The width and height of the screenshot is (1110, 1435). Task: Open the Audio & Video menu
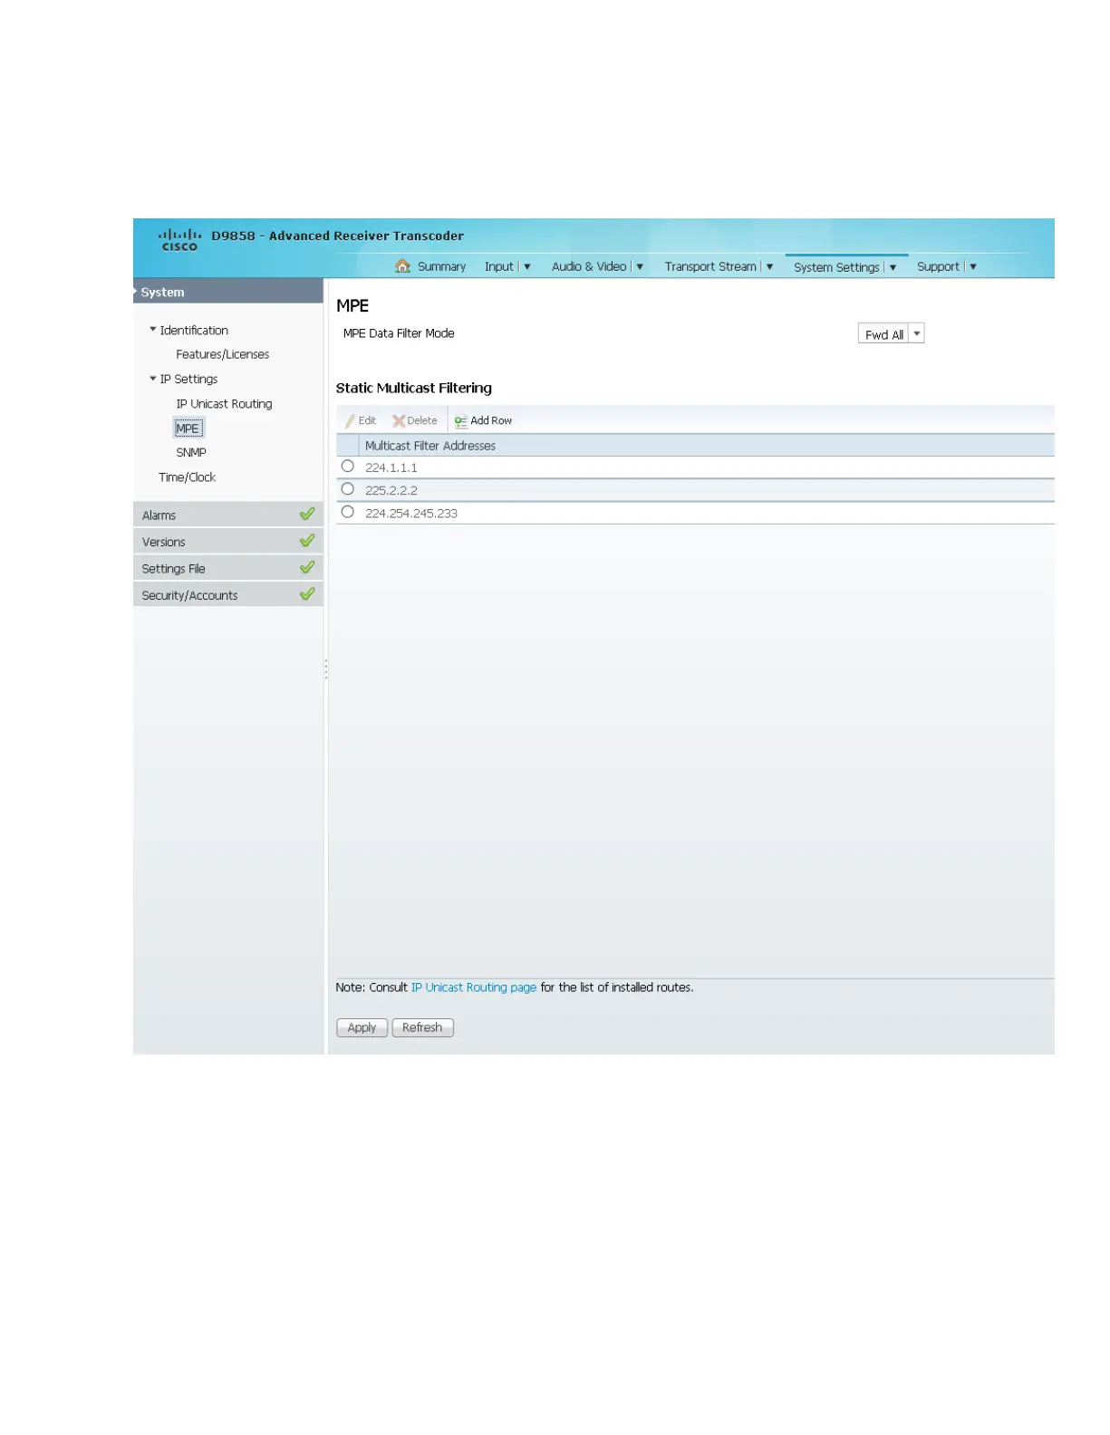coord(589,266)
